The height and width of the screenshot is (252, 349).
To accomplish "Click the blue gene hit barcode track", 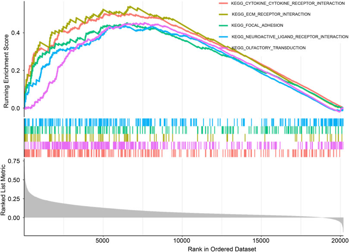I will (184, 122).
